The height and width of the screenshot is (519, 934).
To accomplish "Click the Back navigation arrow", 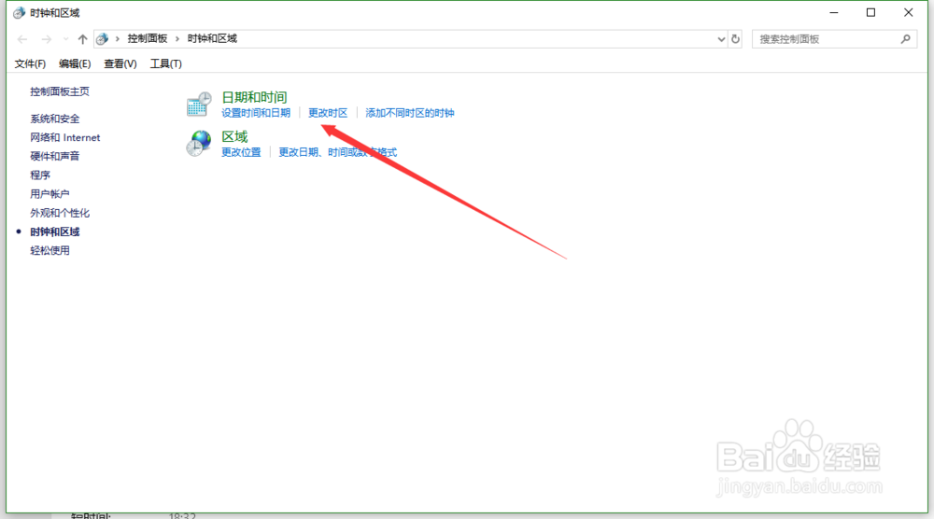I will pyautogui.click(x=22, y=39).
